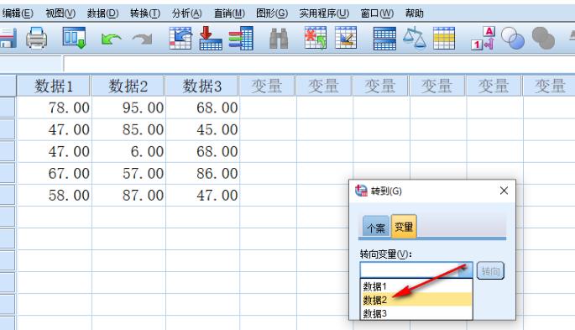The width and height of the screenshot is (575, 330).
Task: Click the 转向 button
Action: [490, 271]
